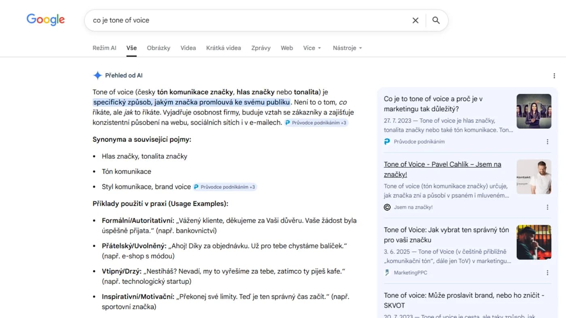The width and height of the screenshot is (566, 318).
Task: Click the 'Jsem na značky!' source icon
Action: 387,207
